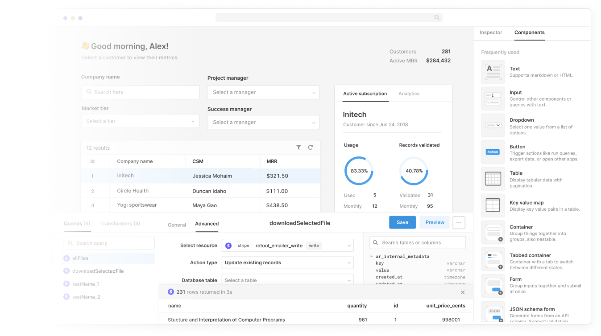Click the table filter funnel icon
This screenshot has width=601, height=336.
298,148
